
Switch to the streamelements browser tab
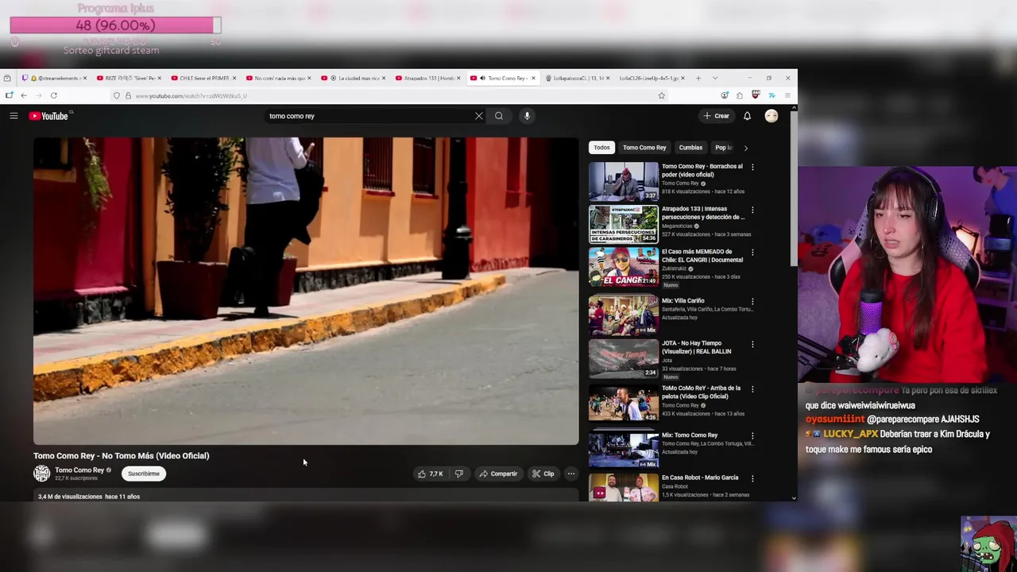pyautogui.click(x=54, y=78)
